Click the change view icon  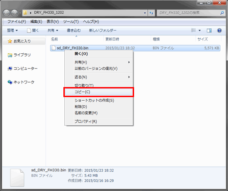point(193,30)
